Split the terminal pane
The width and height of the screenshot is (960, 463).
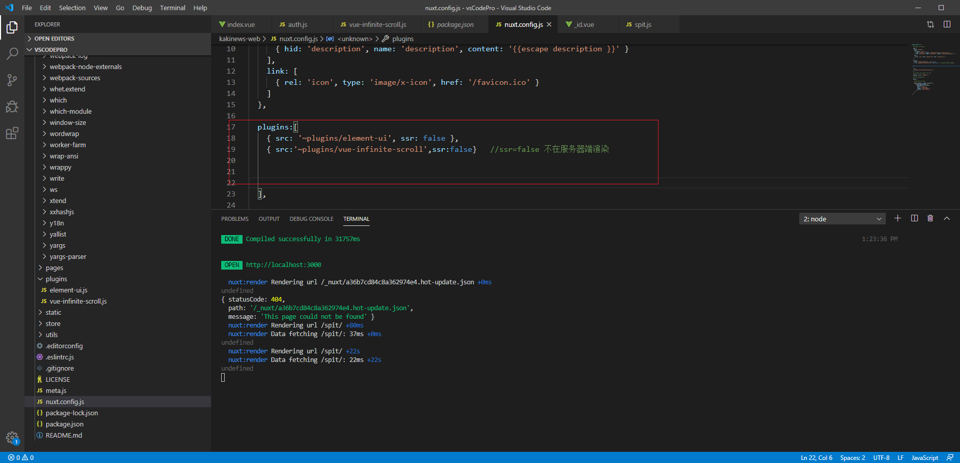tap(914, 218)
